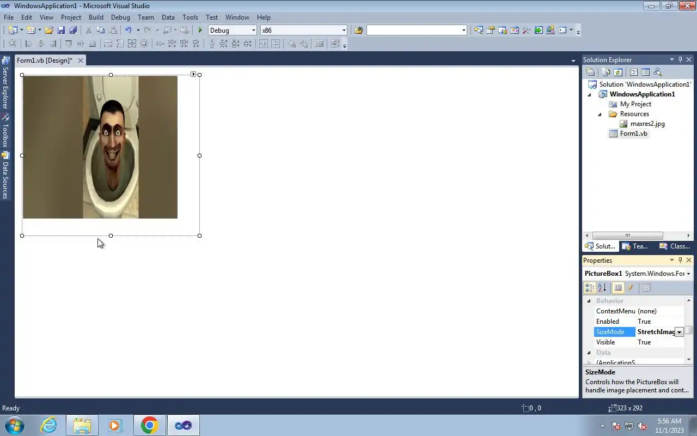Click the Align Lefts layout icon
The height and width of the screenshot is (436, 697).
click(29, 44)
